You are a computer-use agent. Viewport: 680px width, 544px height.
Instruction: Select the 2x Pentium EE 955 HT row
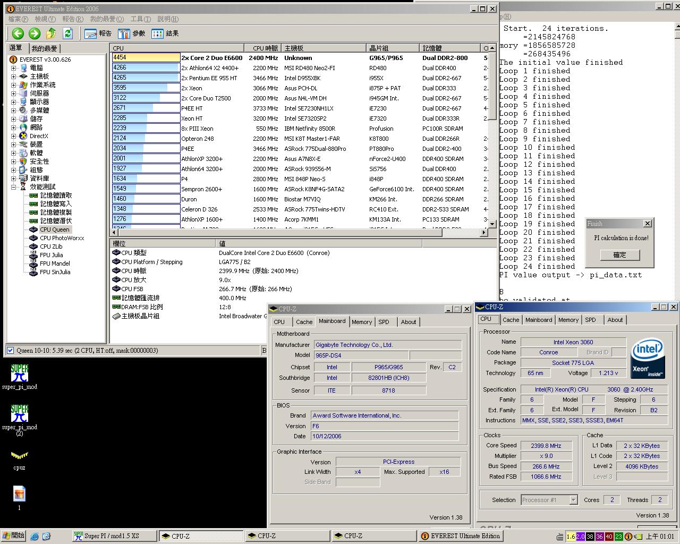[299, 78]
